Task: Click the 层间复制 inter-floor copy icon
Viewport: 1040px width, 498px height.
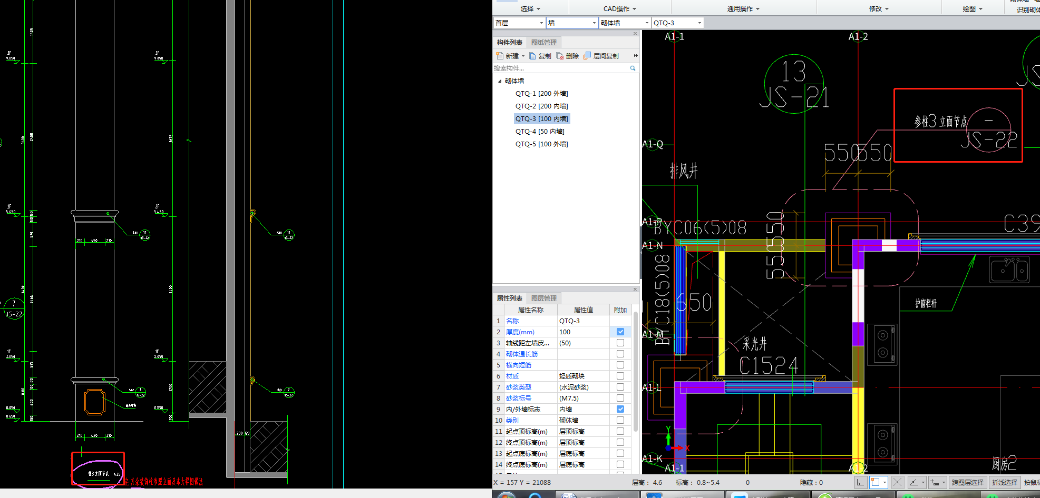Action: coord(587,56)
